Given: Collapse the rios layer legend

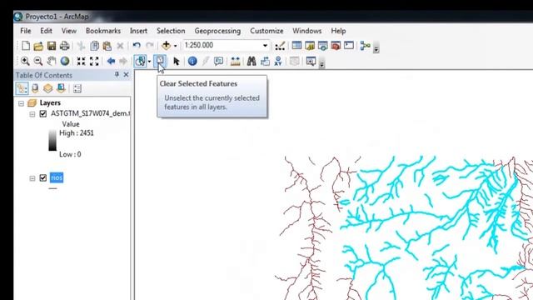Looking at the screenshot, I should click(32, 178).
